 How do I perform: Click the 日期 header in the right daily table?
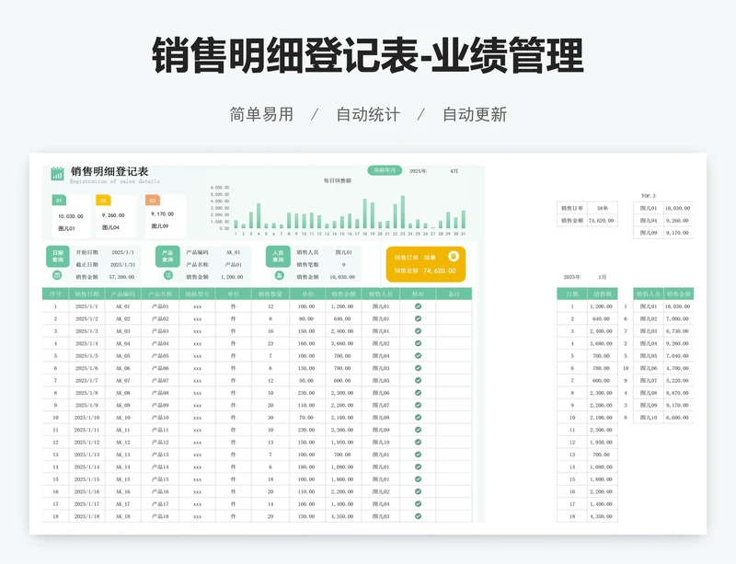[x=572, y=294]
